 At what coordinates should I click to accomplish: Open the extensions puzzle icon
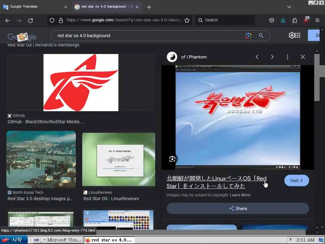pyautogui.click(x=295, y=20)
